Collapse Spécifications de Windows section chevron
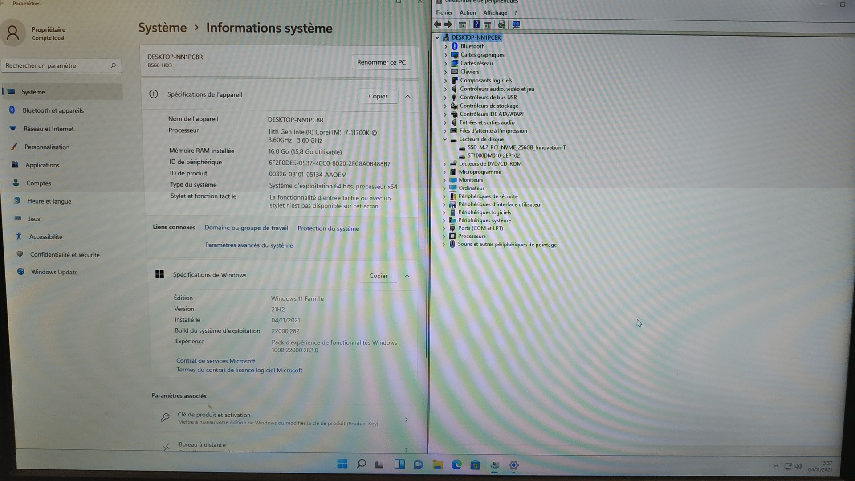855x481 pixels. [407, 276]
